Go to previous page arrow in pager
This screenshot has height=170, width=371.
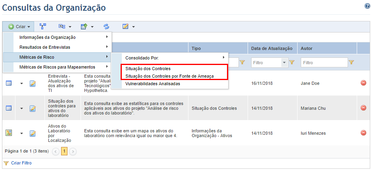point(56,151)
